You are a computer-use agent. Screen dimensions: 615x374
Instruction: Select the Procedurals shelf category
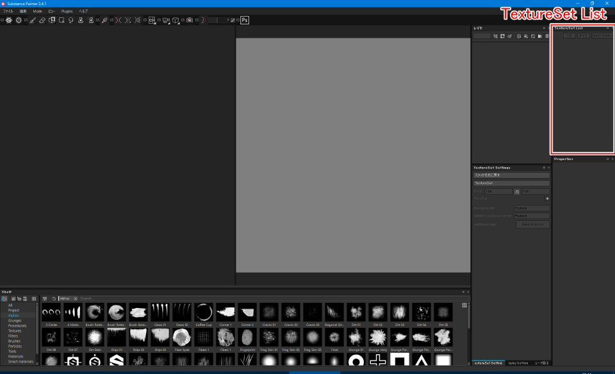[x=17, y=326]
